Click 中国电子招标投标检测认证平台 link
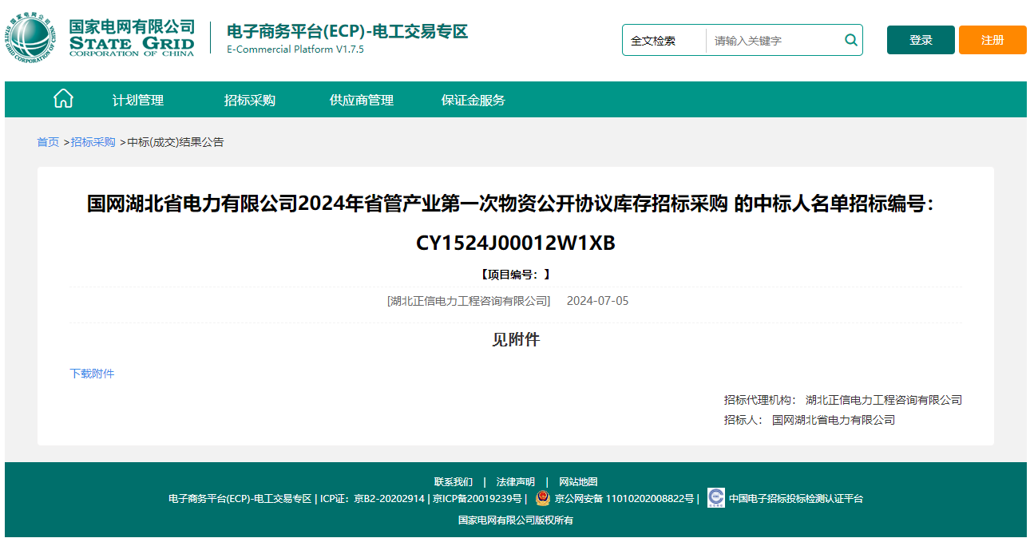1034x542 pixels. coord(796,499)
